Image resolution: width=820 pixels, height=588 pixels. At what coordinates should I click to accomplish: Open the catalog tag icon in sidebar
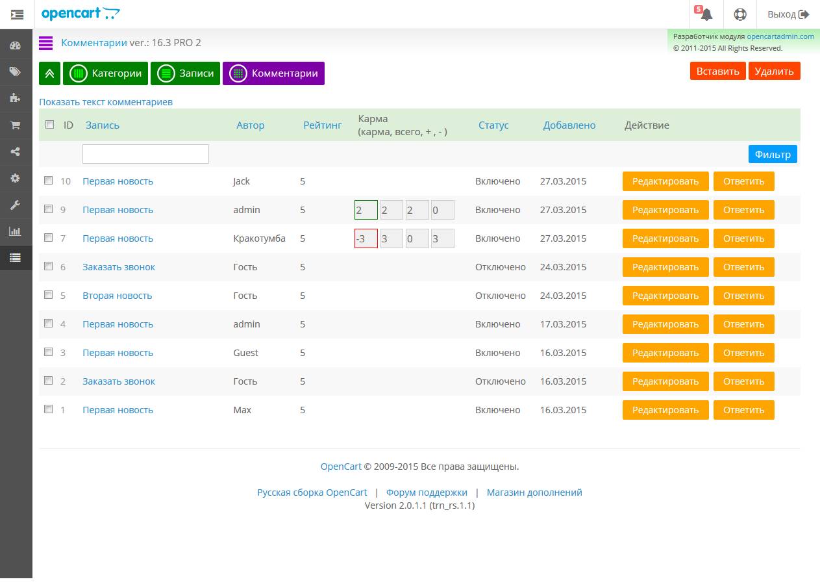(16, 72)
